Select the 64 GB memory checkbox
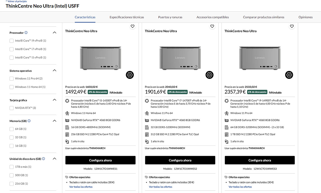The image size is (321, 193). (12, 129)
